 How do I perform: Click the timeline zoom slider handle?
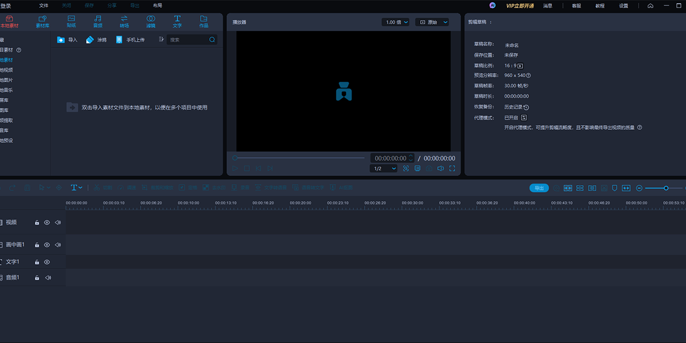pyautogui.click(x=666, y=188)
